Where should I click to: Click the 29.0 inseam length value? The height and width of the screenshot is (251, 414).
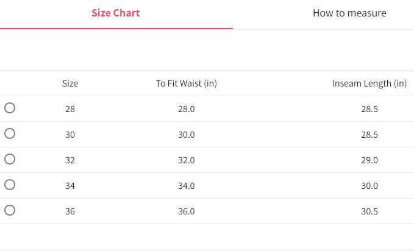click(x=369, y=160)
